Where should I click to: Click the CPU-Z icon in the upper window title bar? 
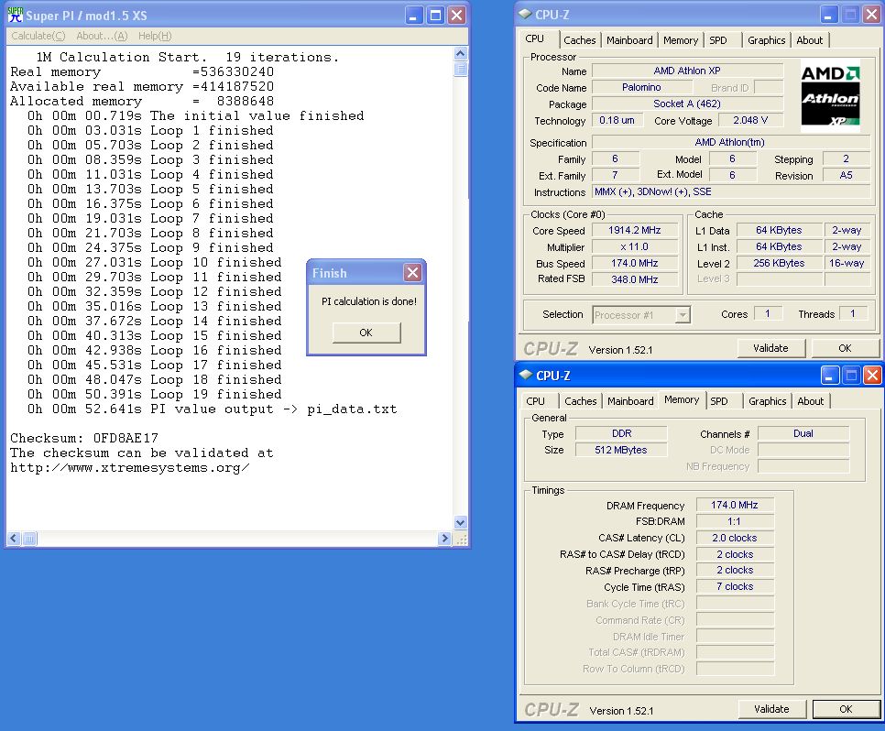525,14
